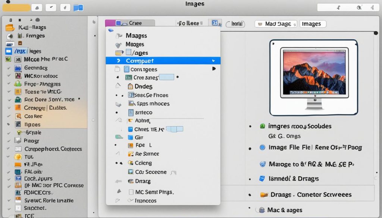Click the blue Gir icon in the menu
Screen dimensions: 382x218
pyautogui.click(x=131, y=138)
